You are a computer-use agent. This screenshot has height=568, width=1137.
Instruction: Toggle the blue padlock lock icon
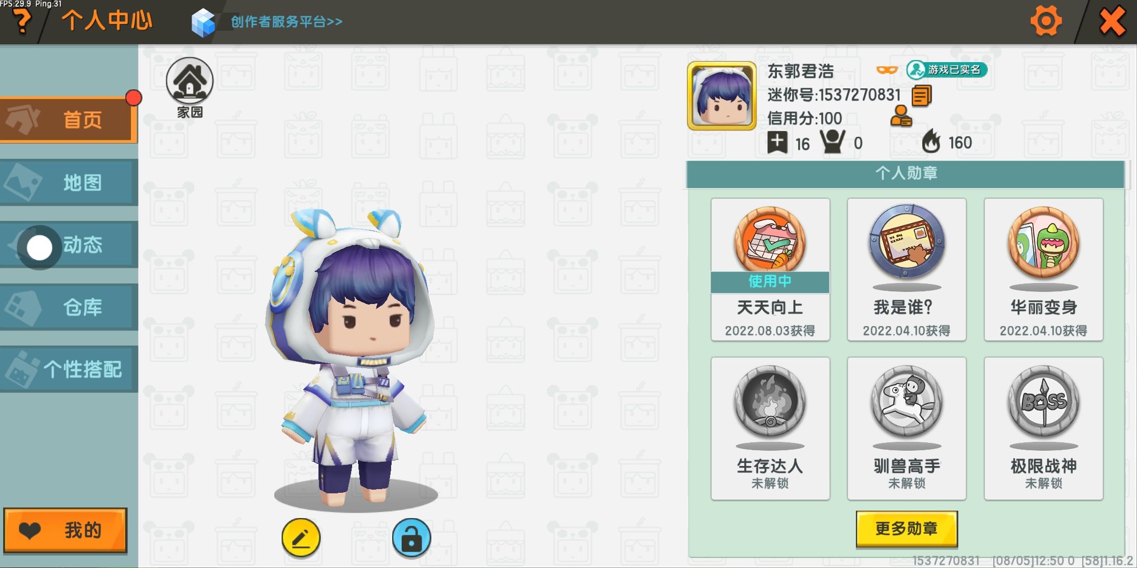pos(411,537)
